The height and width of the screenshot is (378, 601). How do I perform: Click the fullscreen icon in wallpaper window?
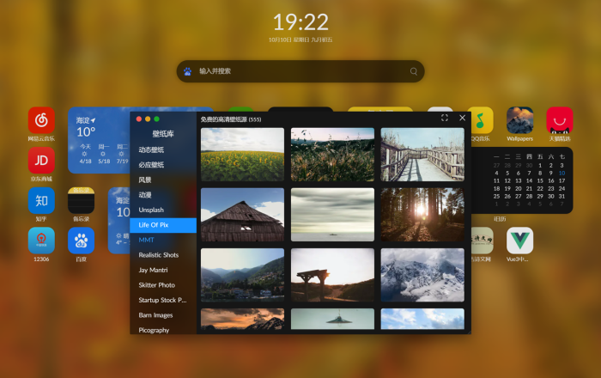(445, 118)
